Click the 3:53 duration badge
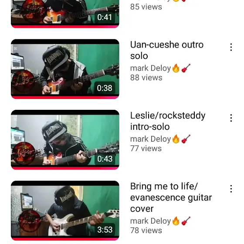244x244 pixels. pyautogui.click(x=105, y=230)
